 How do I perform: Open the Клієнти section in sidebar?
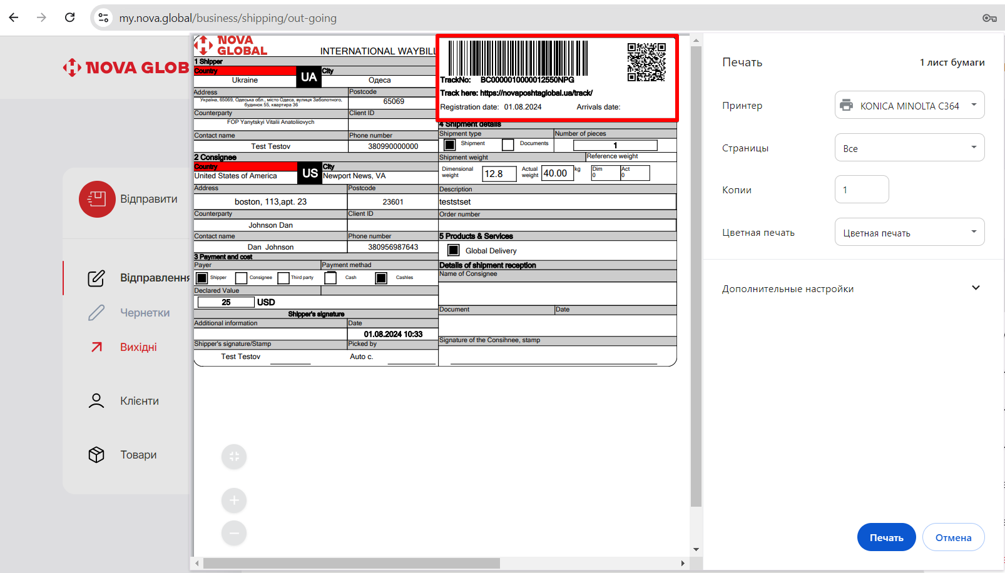coord(139,401)
